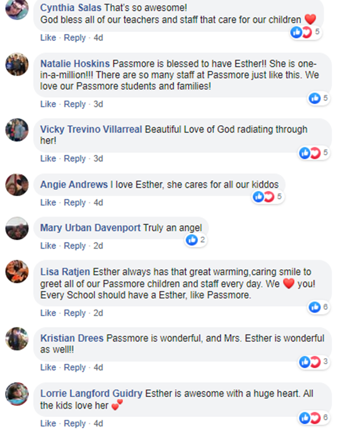Screen dimensions: 348x433
Task: Show reactions on Lisa Ratjen's comment
Action: [315, 307]
